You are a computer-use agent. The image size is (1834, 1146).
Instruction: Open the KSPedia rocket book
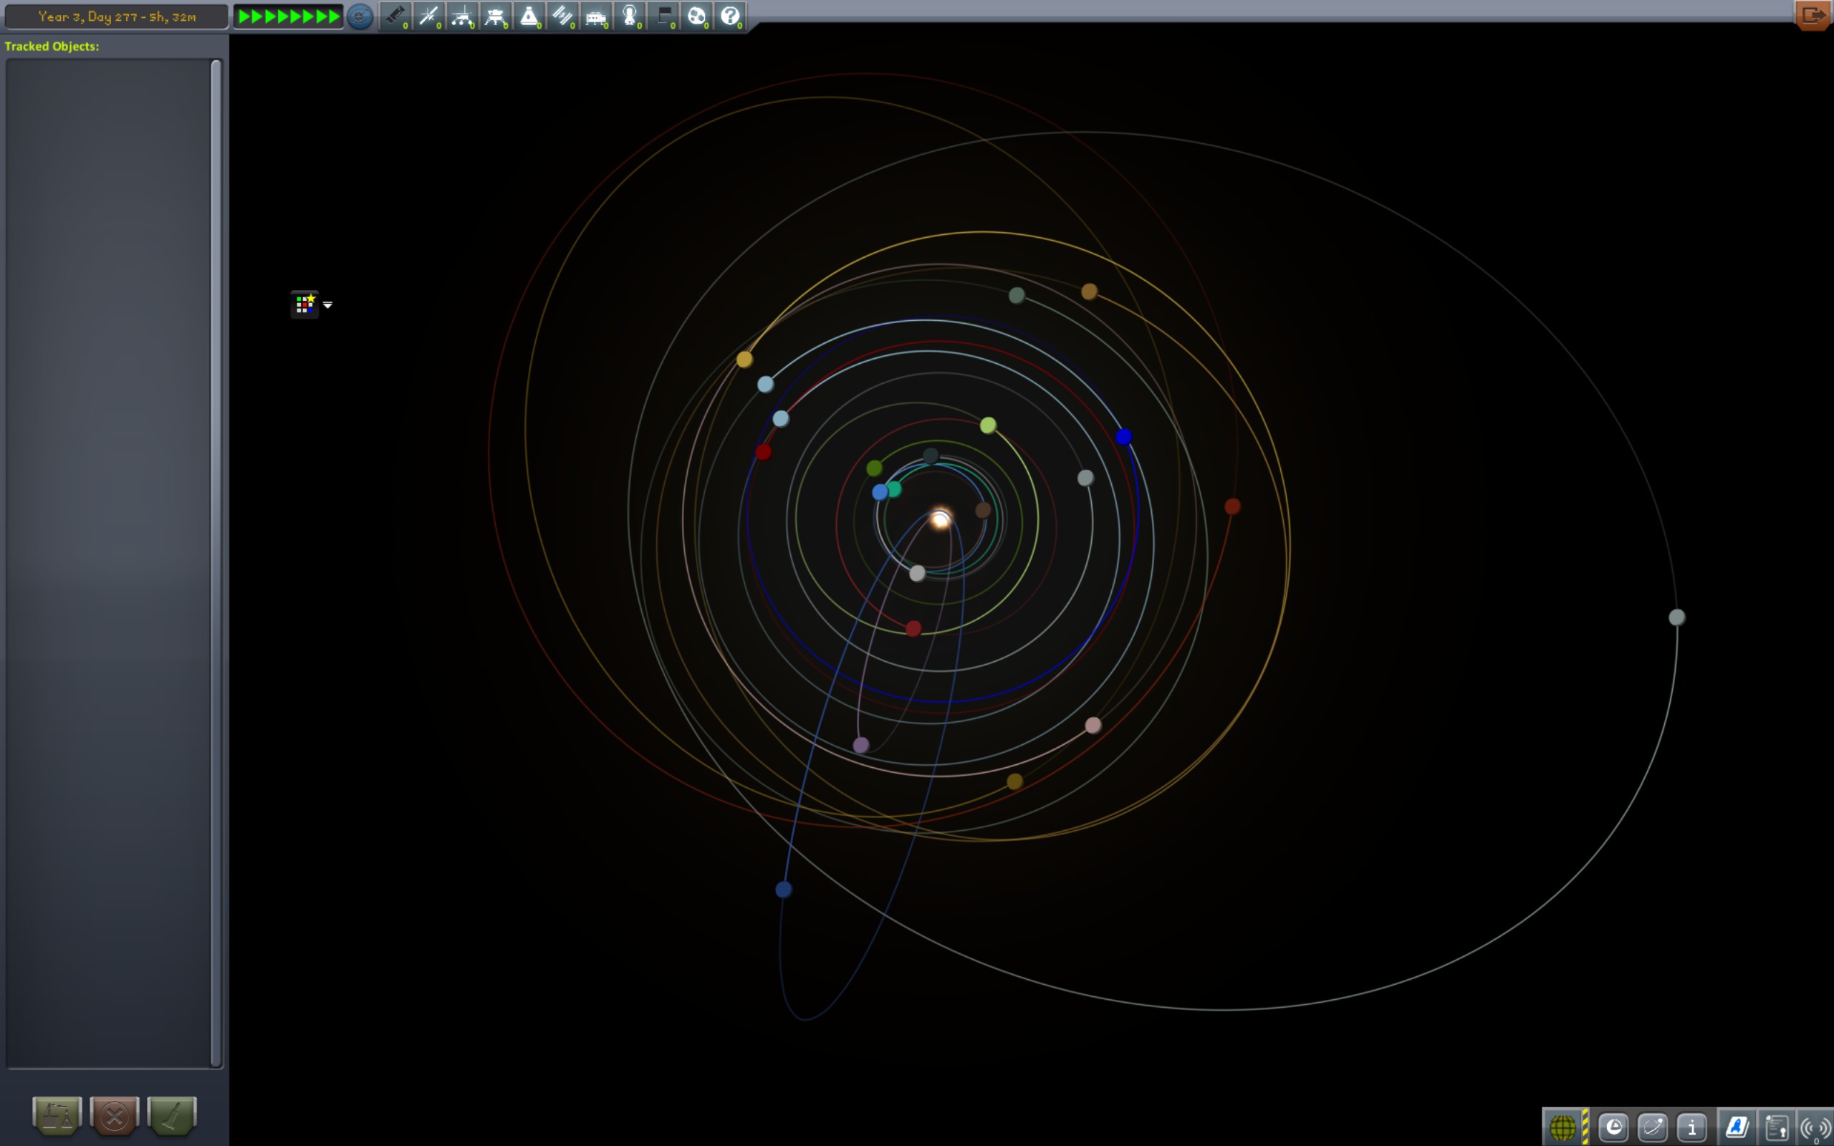coord(1737,1127)
